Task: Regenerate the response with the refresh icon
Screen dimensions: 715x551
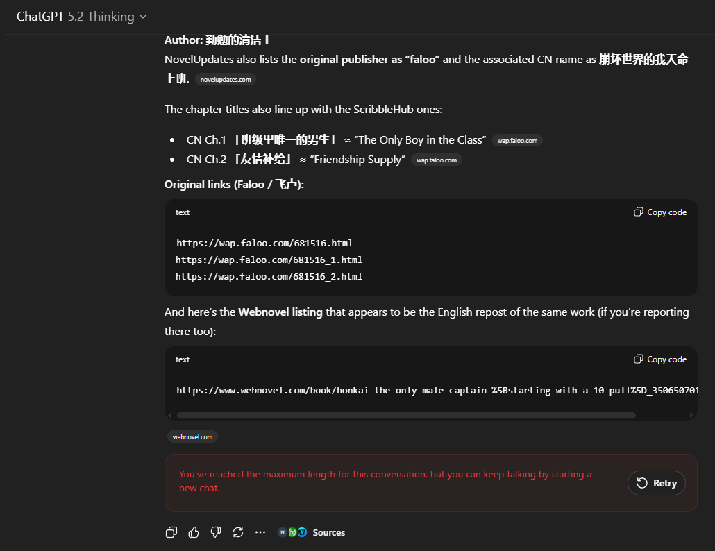Action: pyautogui.click(x=238, y=532)
